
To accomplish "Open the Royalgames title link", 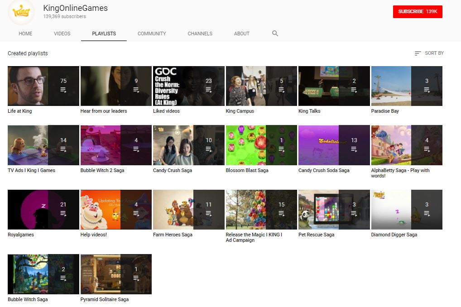I will click(x=20, y=235).
